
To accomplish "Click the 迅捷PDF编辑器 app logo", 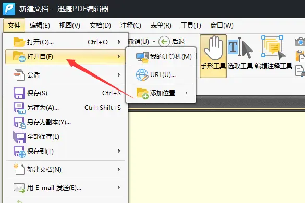I will 9,9.
